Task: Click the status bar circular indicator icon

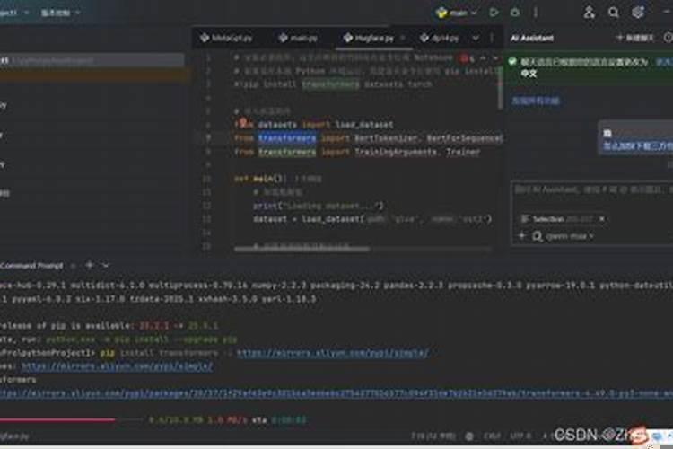Action: pyautogui.click(x=469, y=436)
